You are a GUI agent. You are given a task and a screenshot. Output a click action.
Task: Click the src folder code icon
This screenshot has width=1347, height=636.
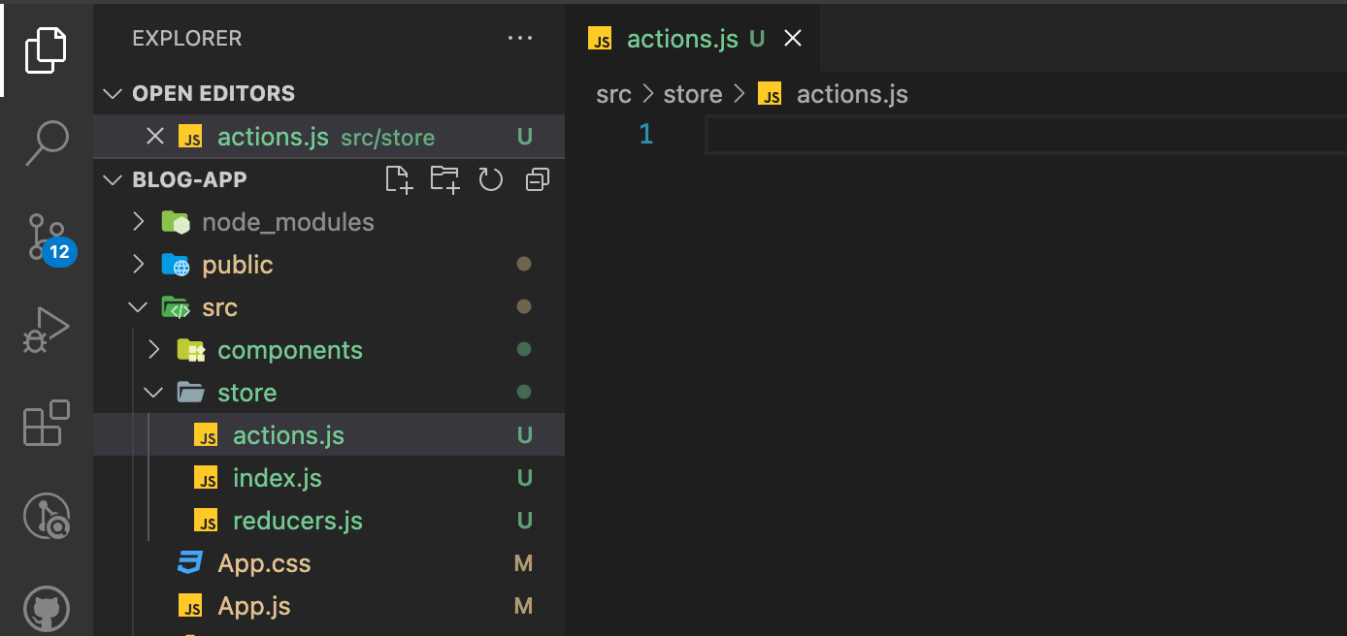point(176,307)
